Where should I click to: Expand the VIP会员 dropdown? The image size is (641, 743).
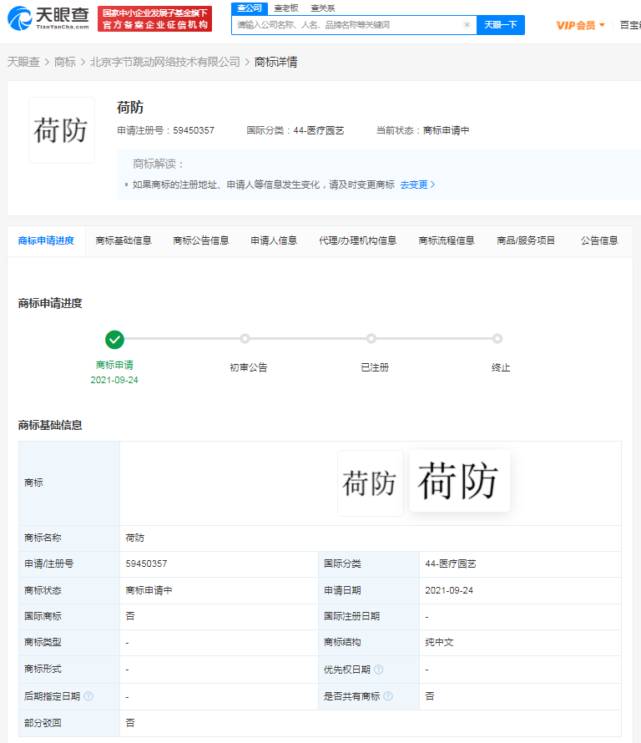[581, 25]
